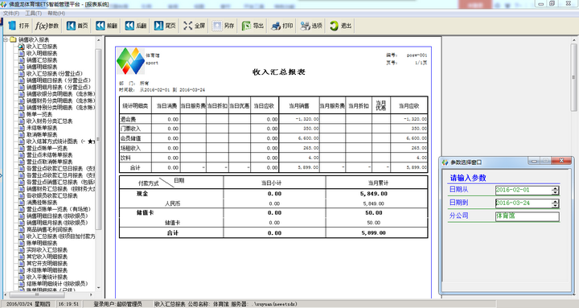Click the 日期从 date spinner arrows
Viewport: 579px width, 308px height.
coord(556,191)
